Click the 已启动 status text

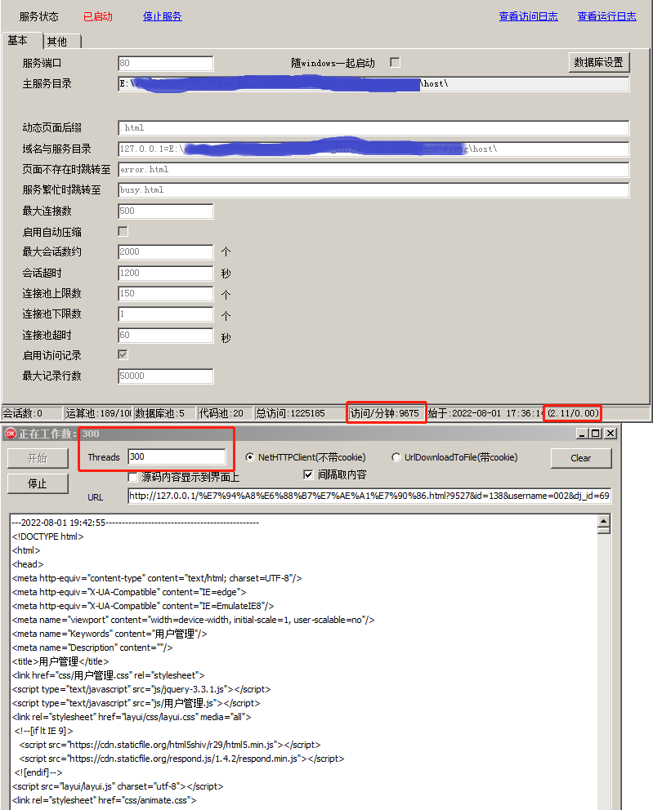click(x=98, y=16)
